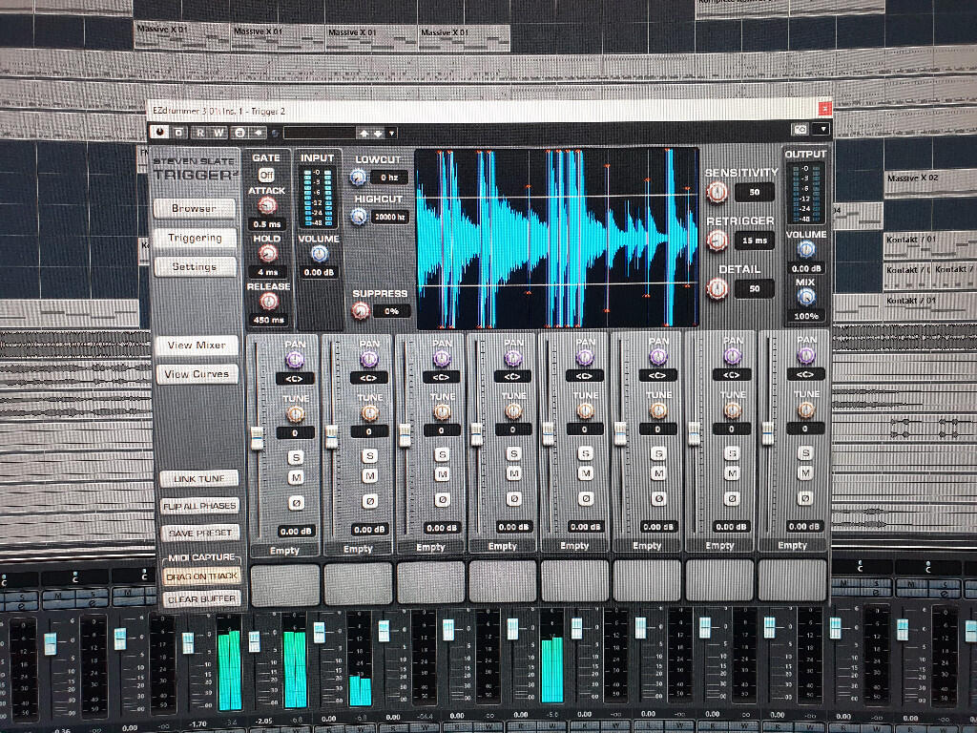Load next preset with down arrow icon
977x733 pixels.
[378, 134]
